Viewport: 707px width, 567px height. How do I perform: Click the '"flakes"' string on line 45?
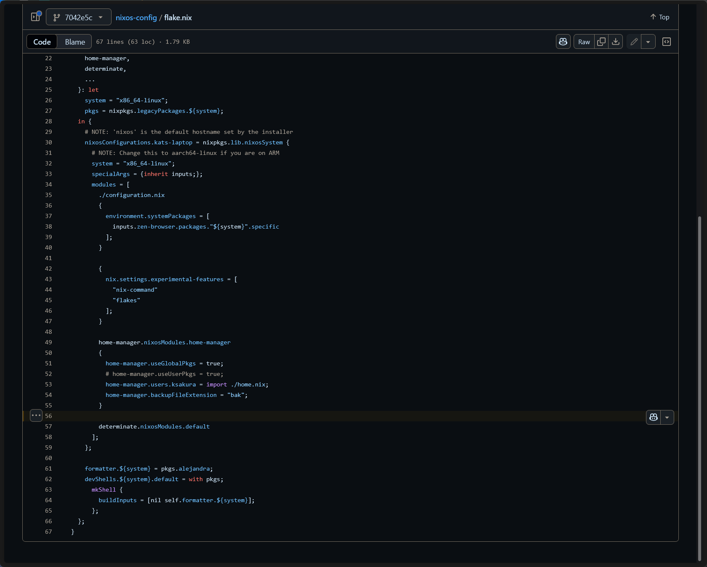tap(126, 300)
